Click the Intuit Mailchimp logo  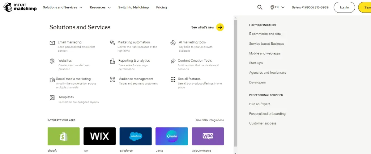click(20, 7)
